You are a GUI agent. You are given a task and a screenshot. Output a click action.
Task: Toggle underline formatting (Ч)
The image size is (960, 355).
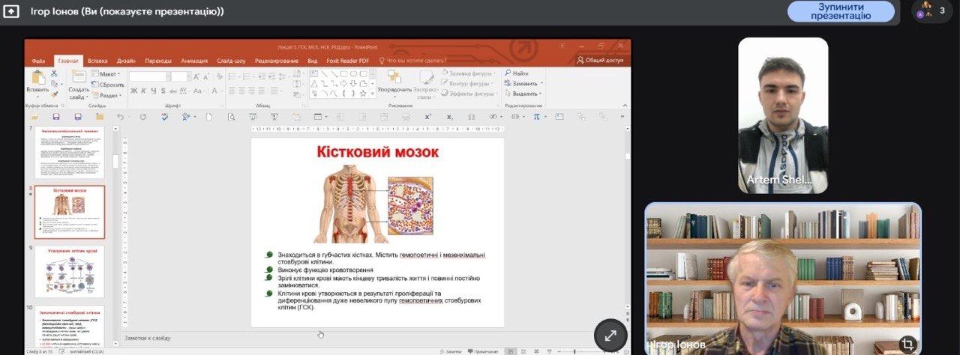154,91
